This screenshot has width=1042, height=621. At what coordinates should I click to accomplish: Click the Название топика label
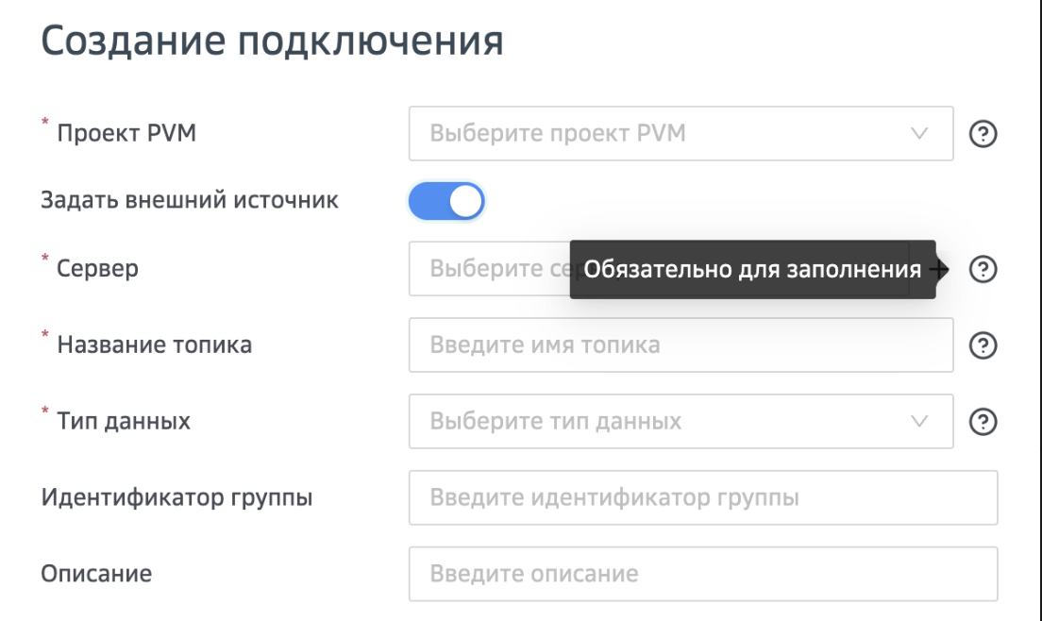point(154,344)
